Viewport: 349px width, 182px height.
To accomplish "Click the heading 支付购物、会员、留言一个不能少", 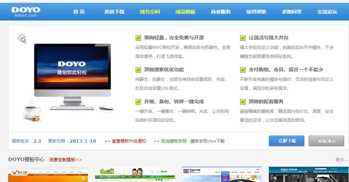I will [286, 70].
